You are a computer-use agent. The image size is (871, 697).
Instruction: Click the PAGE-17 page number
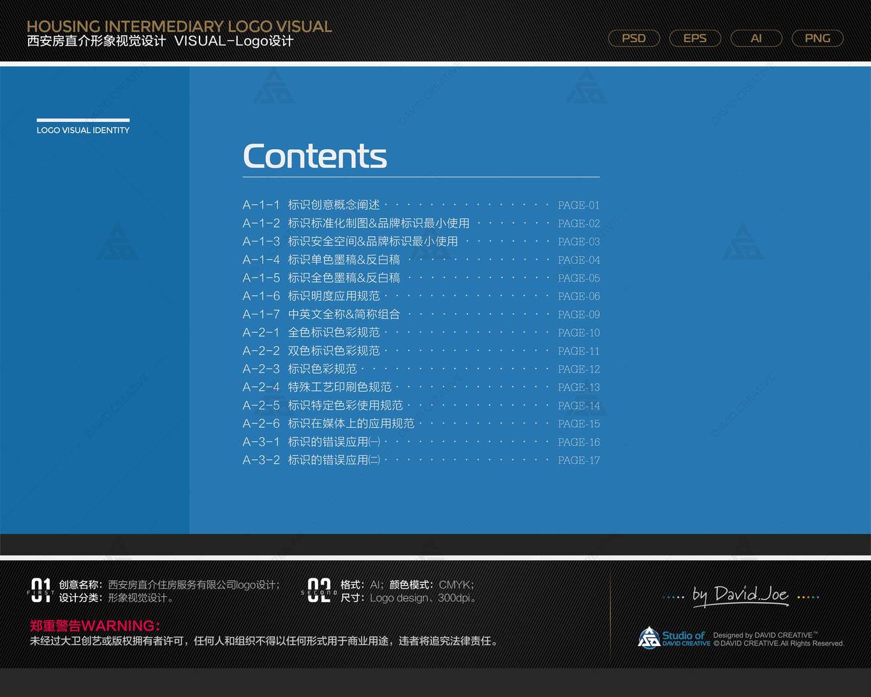(579, 460)
